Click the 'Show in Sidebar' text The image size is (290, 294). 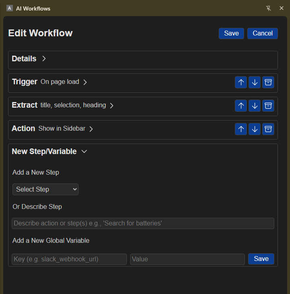point(62,129)
